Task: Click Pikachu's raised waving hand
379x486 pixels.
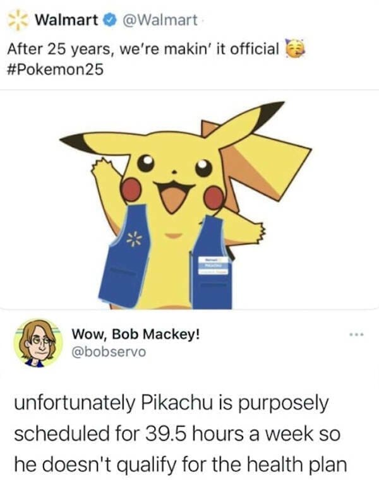Action: coord(102,169)
